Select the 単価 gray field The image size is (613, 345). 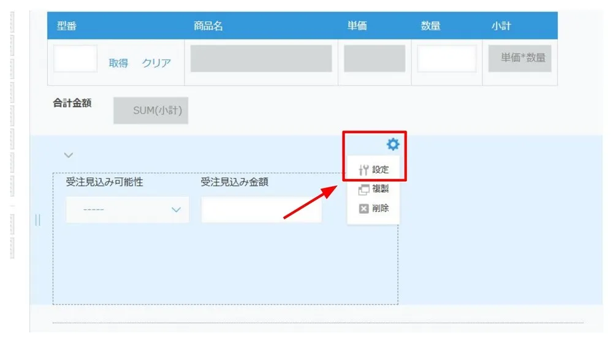click(x=374, y=59)
